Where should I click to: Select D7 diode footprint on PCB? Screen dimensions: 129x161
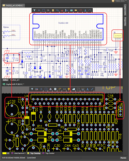(x=42, y=134)
